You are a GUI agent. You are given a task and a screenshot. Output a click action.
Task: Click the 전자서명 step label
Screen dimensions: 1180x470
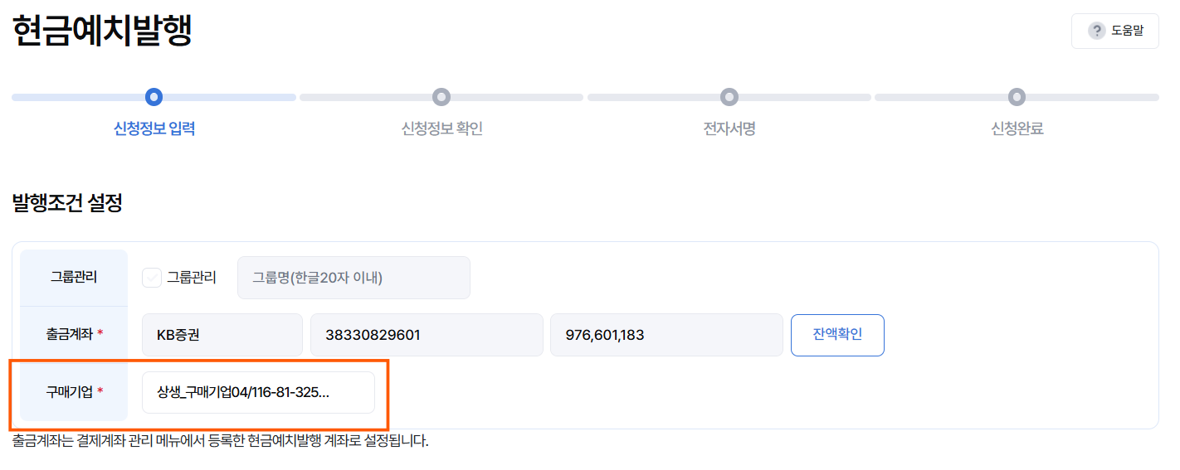tap(729, 129)
